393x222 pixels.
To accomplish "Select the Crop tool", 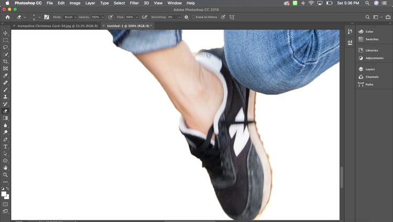I will [x=5, y=61].
